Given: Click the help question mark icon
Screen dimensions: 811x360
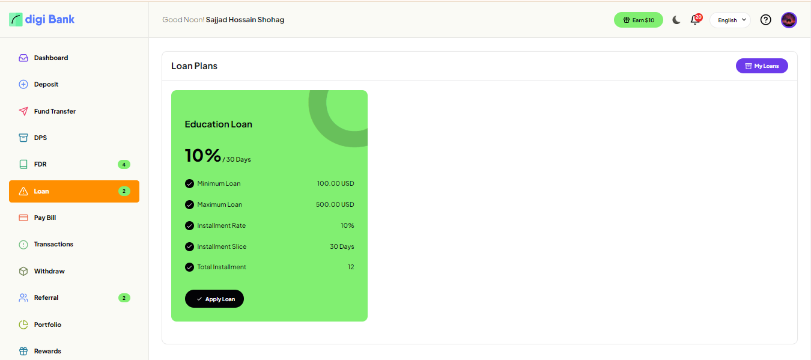Looking at the screenshot, I should coord(765,20).
